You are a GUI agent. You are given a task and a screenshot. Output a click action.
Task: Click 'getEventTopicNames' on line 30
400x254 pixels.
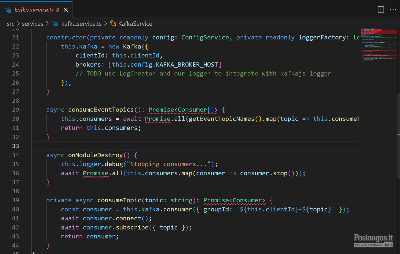point(222,119)
